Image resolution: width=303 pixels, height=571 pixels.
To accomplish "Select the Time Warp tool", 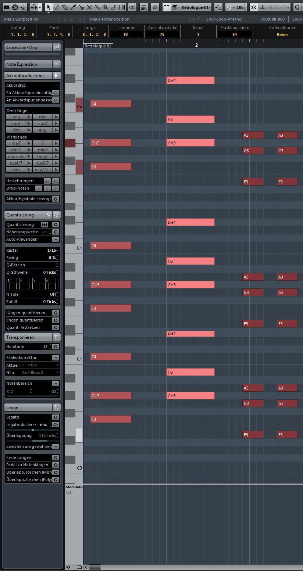I will [121, 7].
